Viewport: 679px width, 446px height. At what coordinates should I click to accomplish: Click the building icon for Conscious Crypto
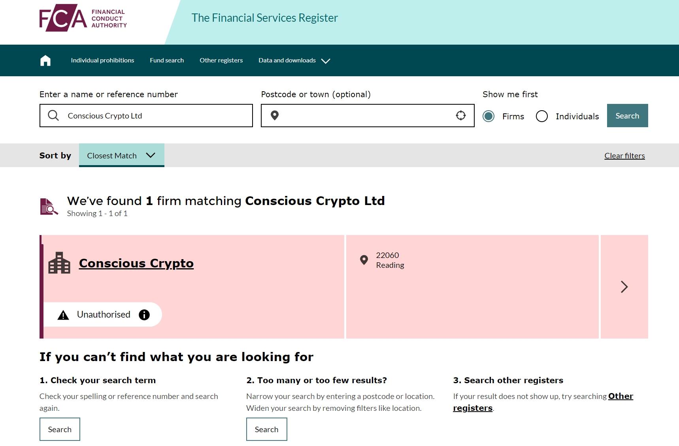tap(59, 263)
